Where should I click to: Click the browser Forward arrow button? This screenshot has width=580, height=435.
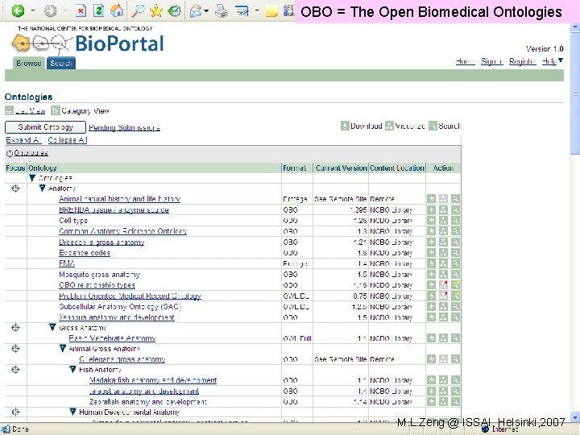pos(50,11)
